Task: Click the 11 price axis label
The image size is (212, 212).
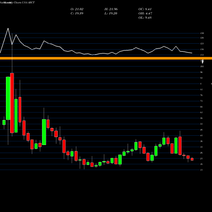Action: [201, 170]
